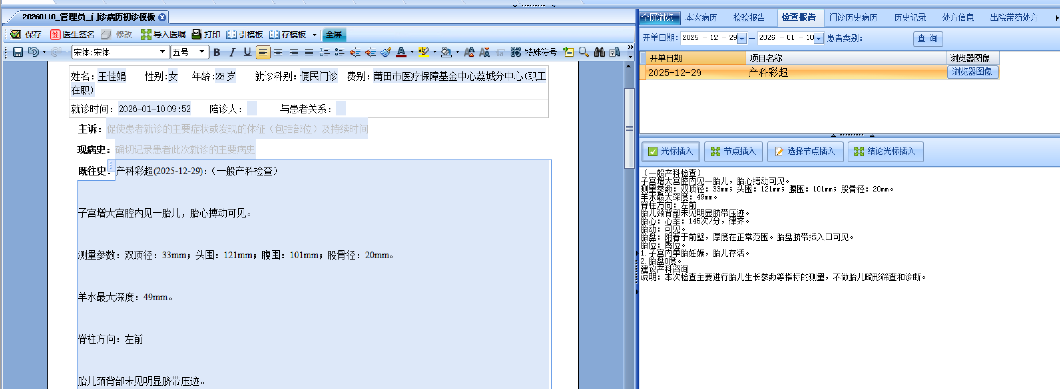The image size is (1060, 389).
Task: Open the 宋体 font family dropdown
Action: pos(163,52)
